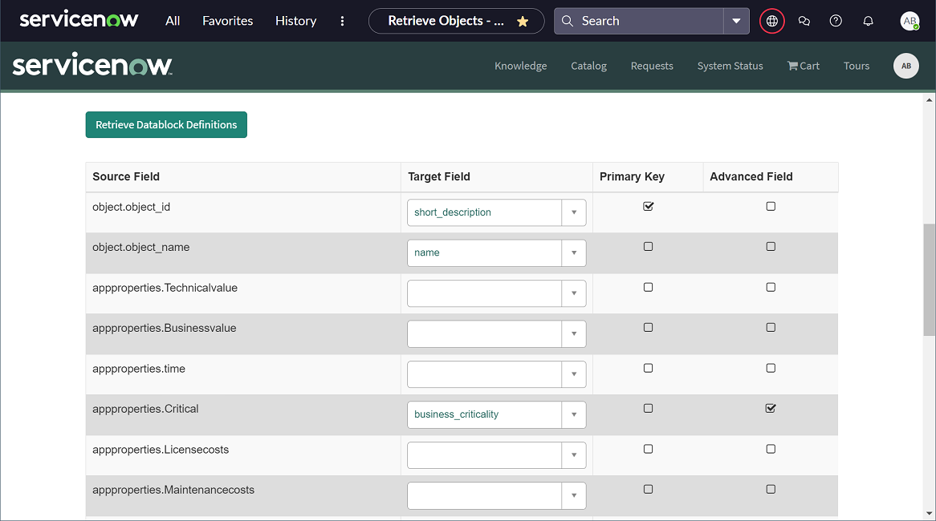Open the History menu
This screenshot has height=521, width=936.
[295, 21]
